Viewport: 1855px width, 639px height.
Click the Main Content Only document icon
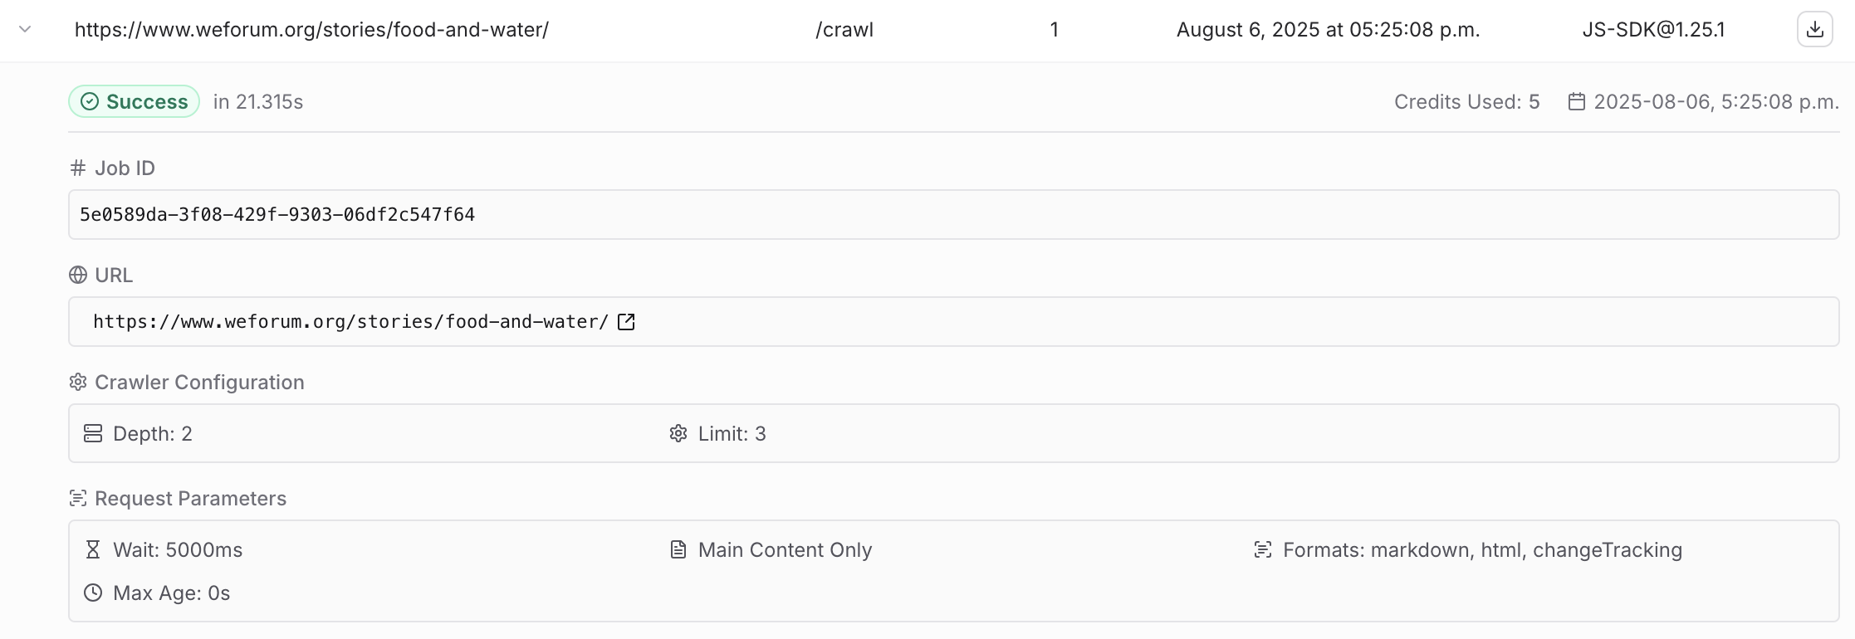pyautogui.click(x=678, y=550)
